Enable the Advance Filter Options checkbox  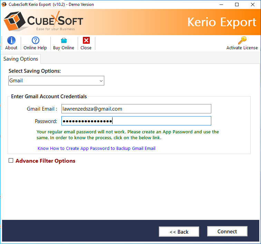(11, 160)
